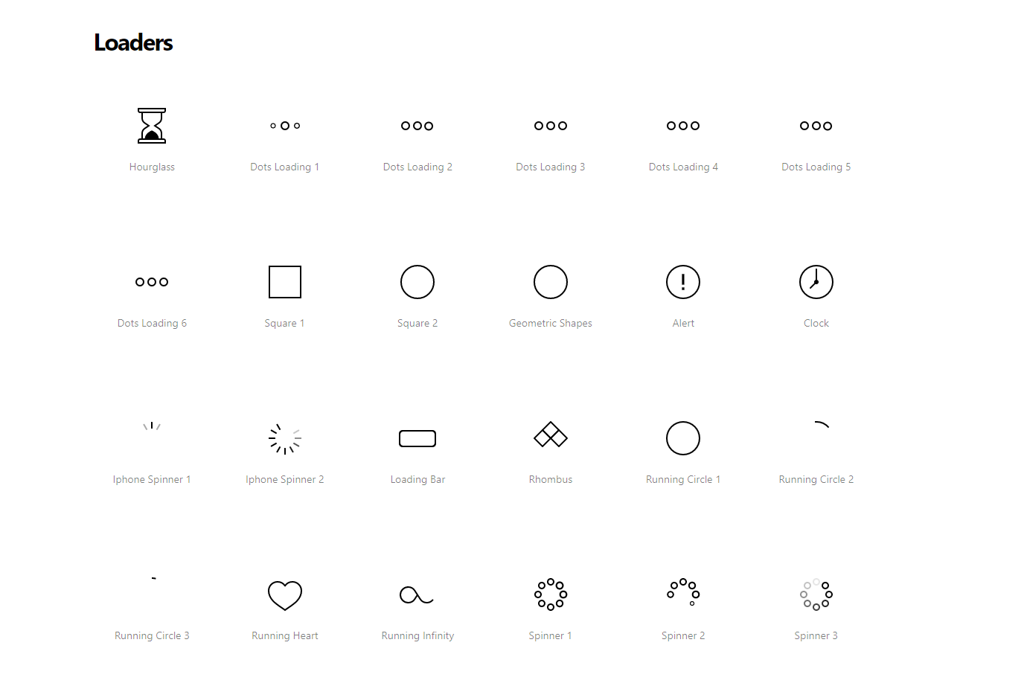1024x686 pixels.
Task: Select the Spinner 2 label text
Action: coord(683,636)
